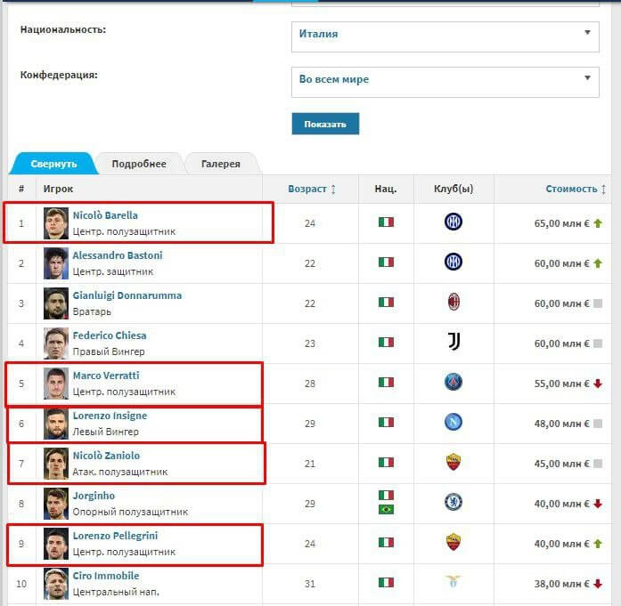
Task: Click Roma crest in Nicolò Zaniolo's row
Action: (453, 462)
